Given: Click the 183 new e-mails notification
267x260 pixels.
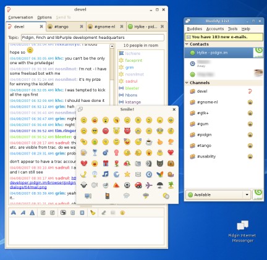Looking at the screenshot, I should coord(224,37).
